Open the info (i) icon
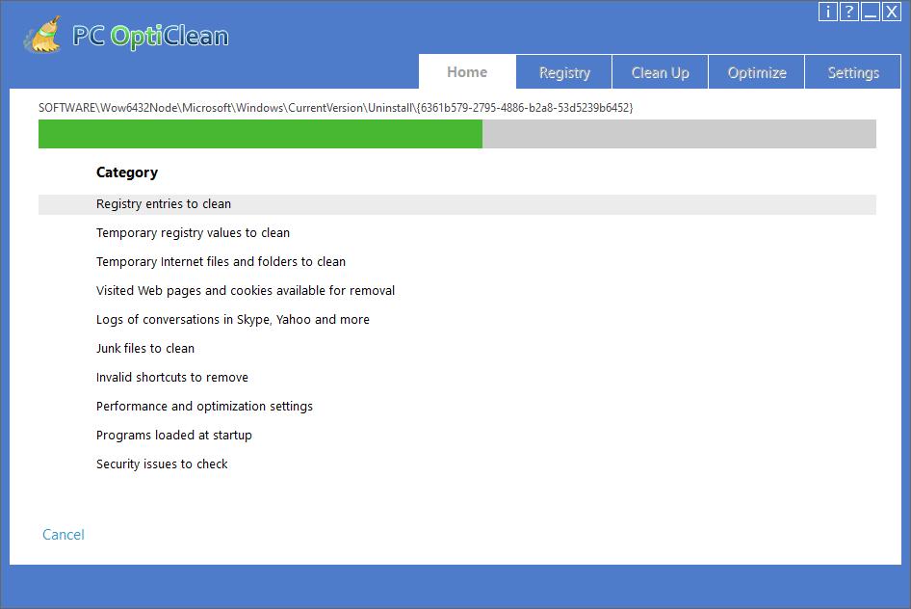This screenshot has width=911, height=609. pos(828,12)
